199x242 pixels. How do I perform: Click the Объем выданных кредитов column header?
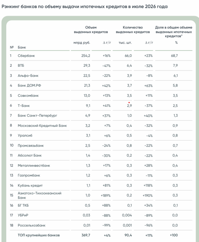(91, 30)
